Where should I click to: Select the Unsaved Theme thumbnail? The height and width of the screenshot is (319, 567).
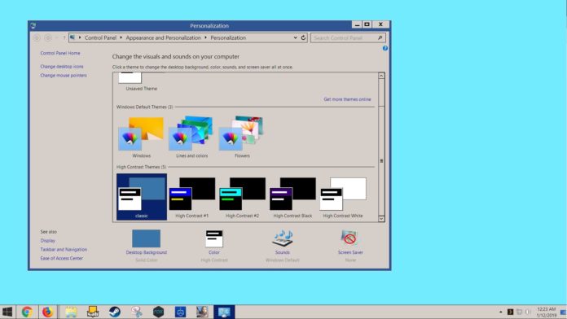[130, 77]
